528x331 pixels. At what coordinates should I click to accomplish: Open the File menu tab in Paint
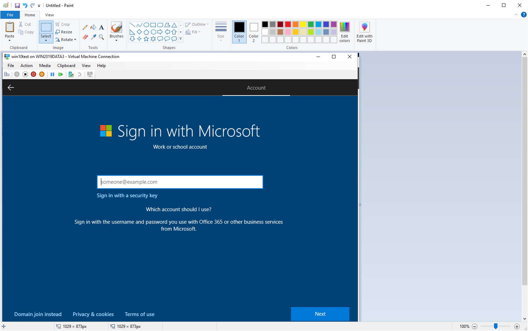[10, 15]
